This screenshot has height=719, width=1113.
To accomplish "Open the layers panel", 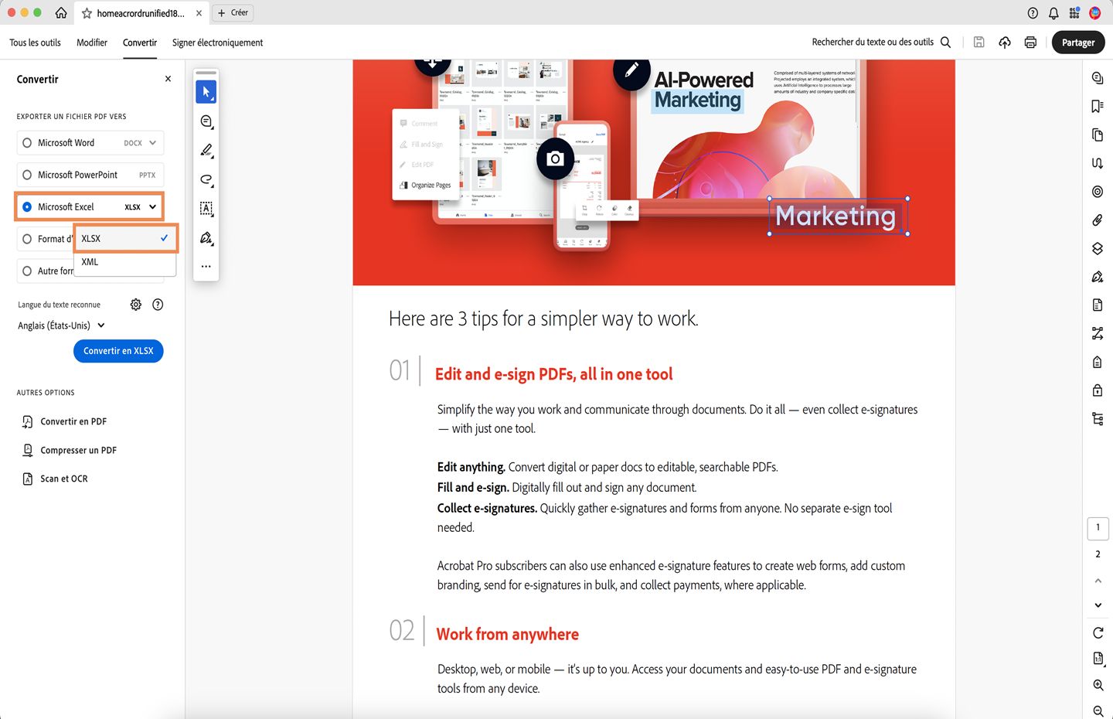I will 1097,248.
